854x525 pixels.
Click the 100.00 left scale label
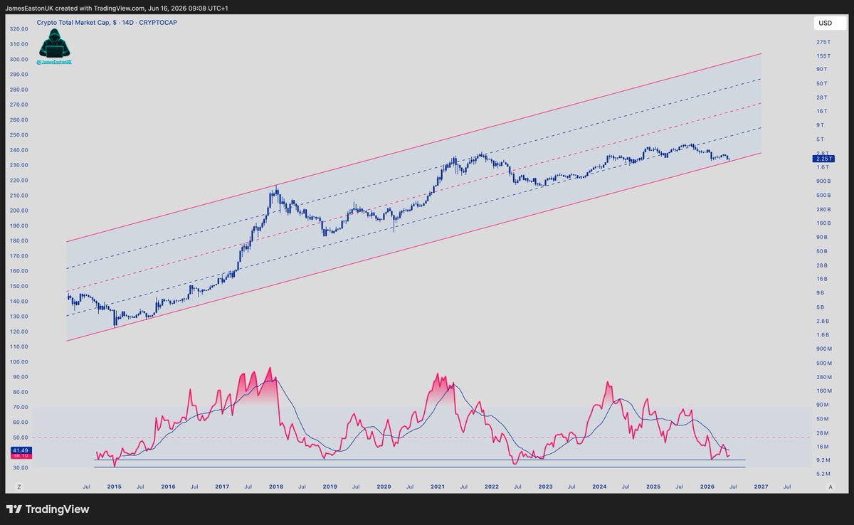19,362
